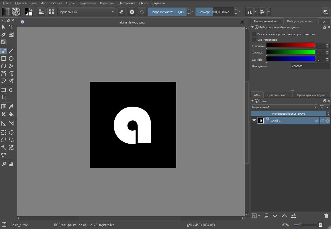Adjust the Красный red slider
Screen dimensions: 331x229
[x=291, y=45]
